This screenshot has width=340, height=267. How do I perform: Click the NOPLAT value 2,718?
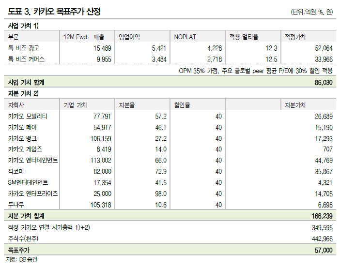(x=215, y=59)
